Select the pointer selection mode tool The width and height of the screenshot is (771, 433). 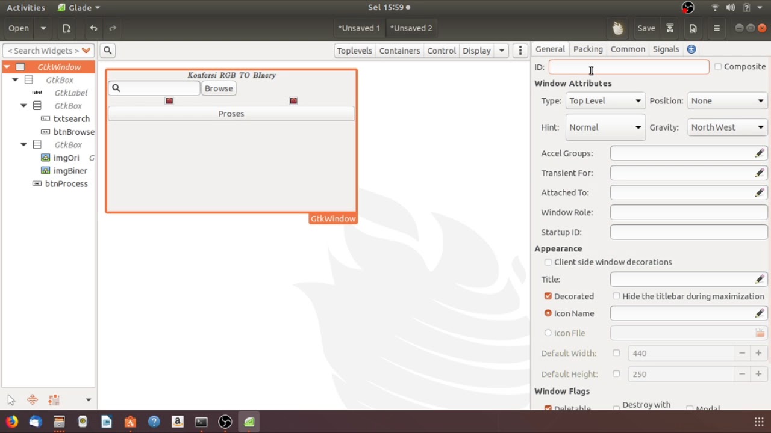pos(11,400)
